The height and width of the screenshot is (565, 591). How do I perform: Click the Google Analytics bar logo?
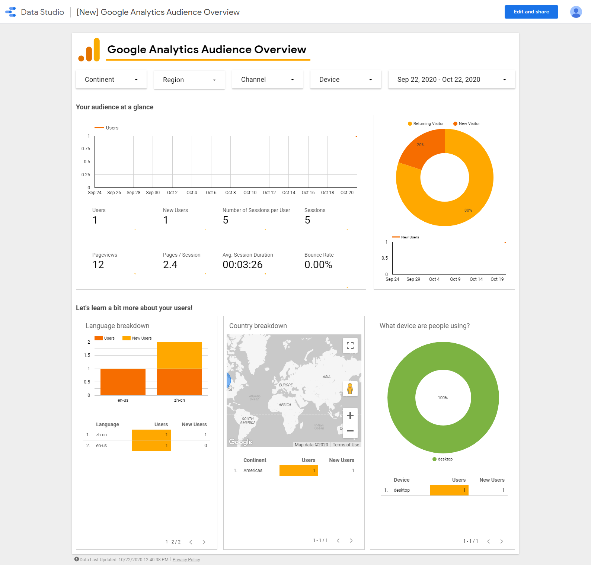click(89, 49)
